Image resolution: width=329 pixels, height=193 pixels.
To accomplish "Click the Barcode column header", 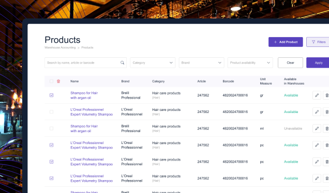I will [x=228, y=81].
